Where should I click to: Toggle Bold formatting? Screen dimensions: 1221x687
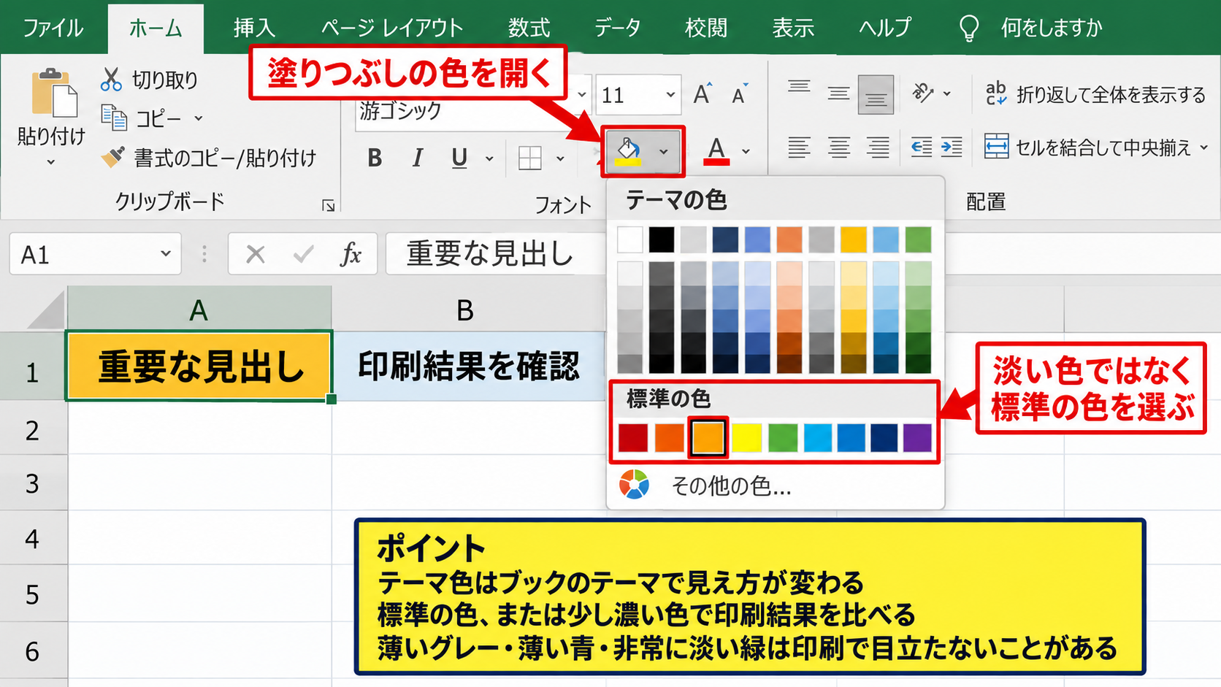click(375, 158)
